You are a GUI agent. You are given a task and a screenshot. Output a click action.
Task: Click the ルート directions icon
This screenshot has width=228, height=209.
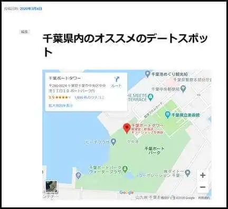click(x=116, y=79)
